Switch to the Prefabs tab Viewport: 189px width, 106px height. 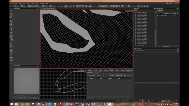pos(111,70)
